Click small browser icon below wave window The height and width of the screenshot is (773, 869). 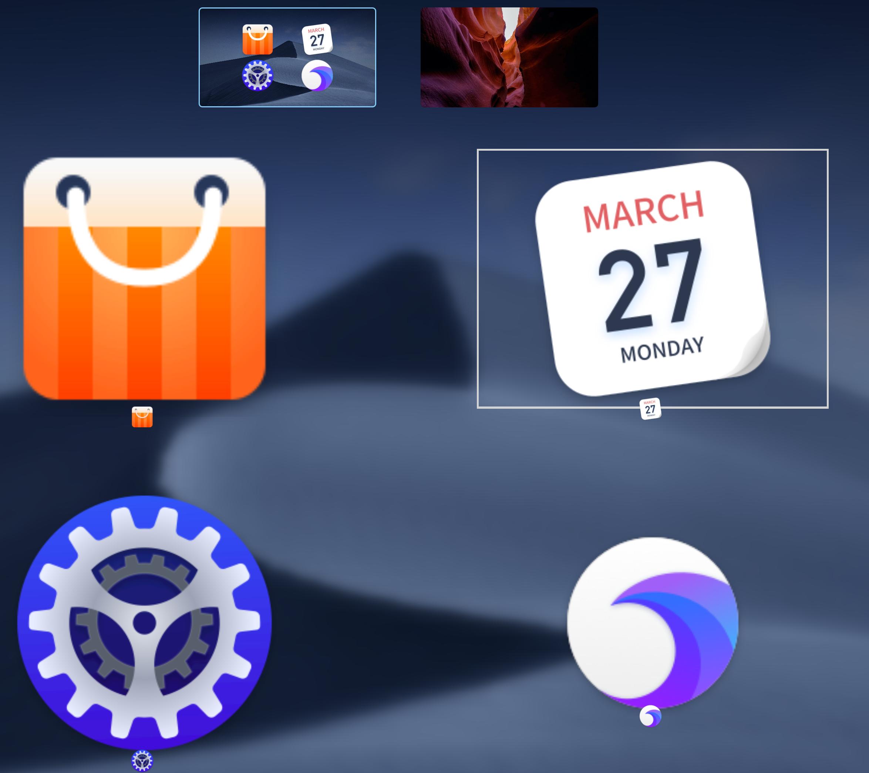pos(650,716)
